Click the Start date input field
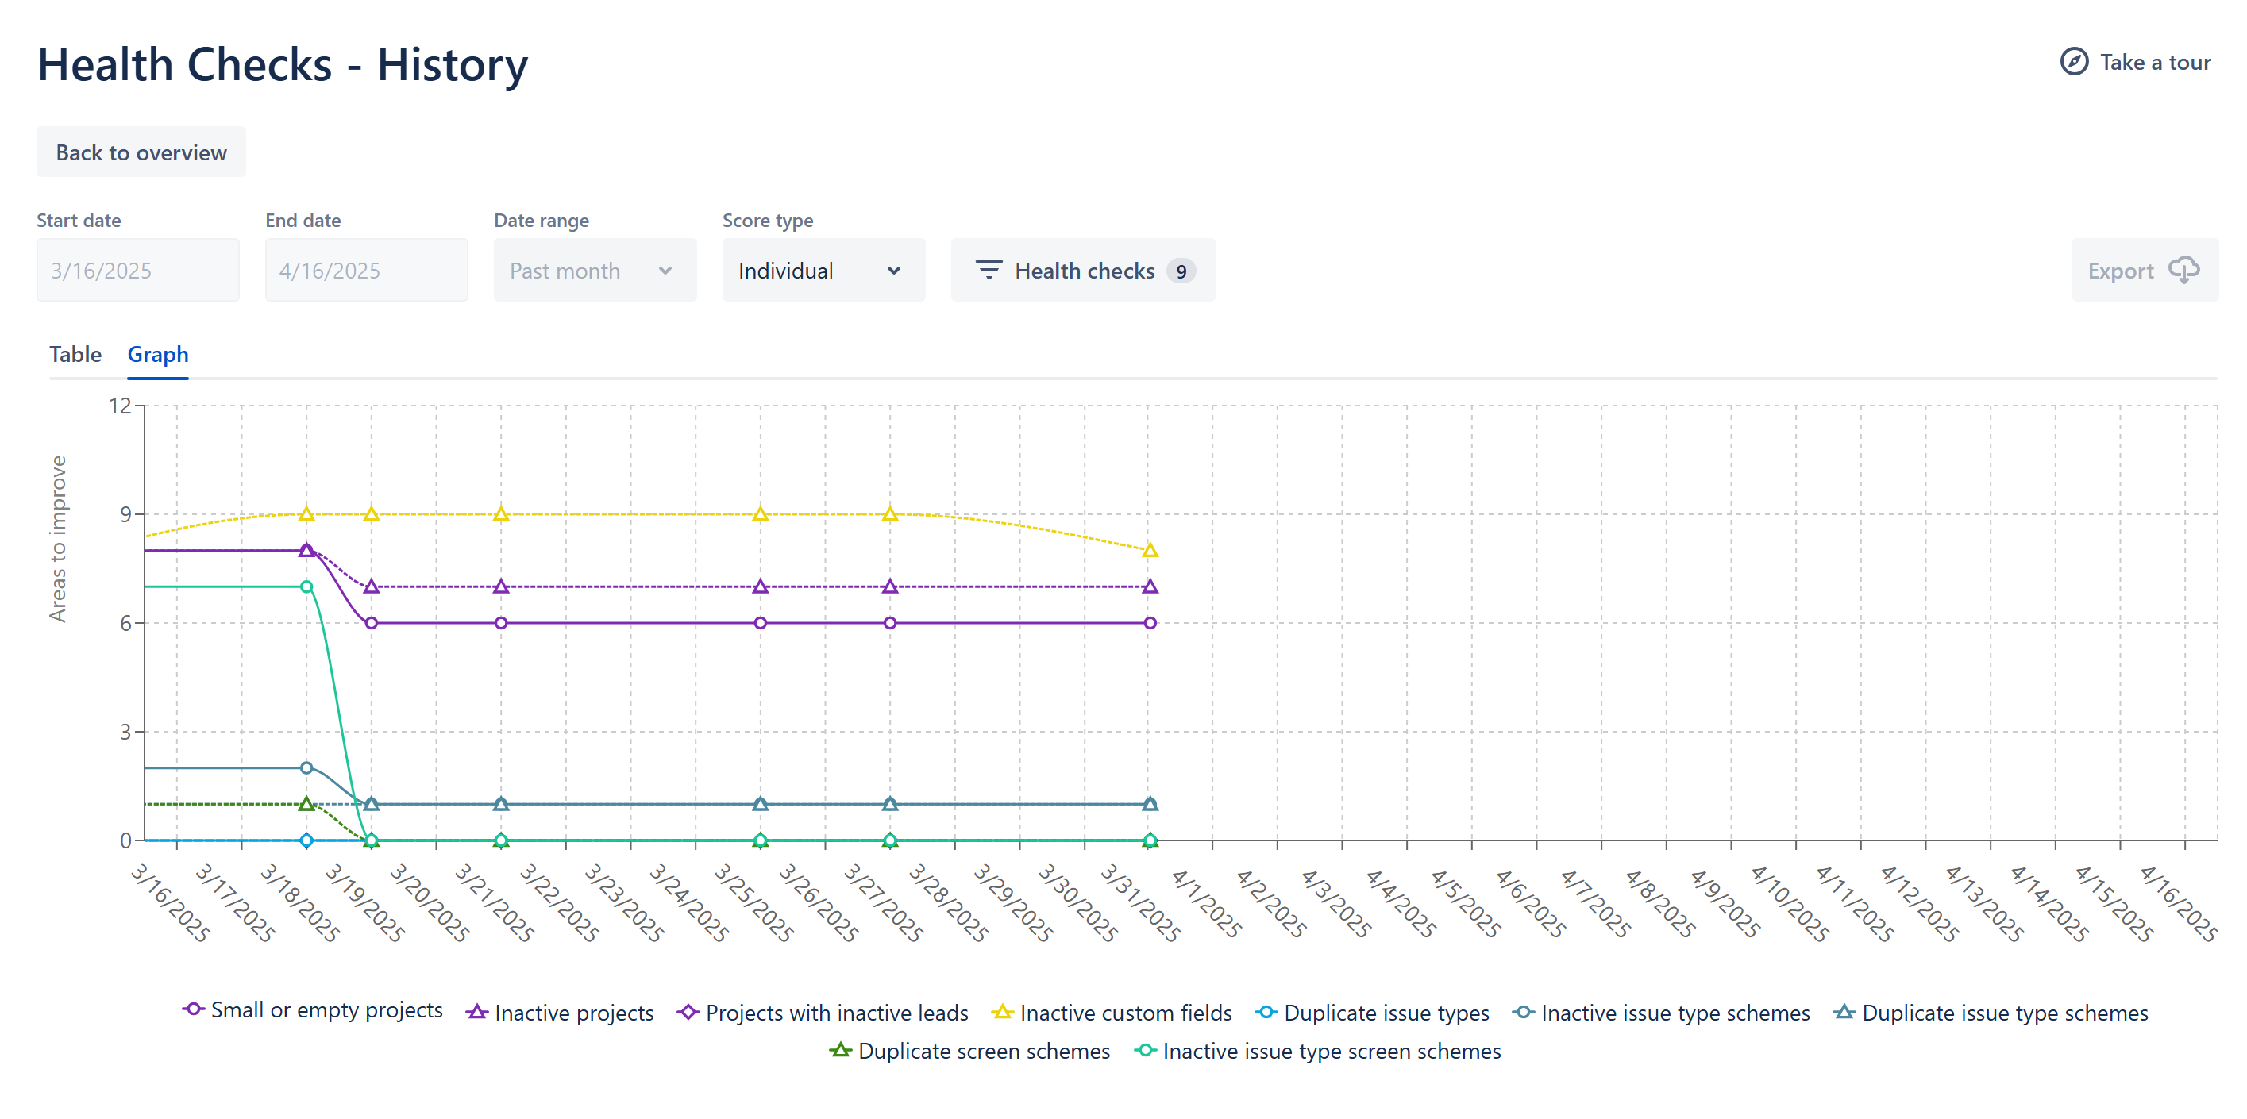Viewport: 2247px width, 1119px height. (138, 271)
